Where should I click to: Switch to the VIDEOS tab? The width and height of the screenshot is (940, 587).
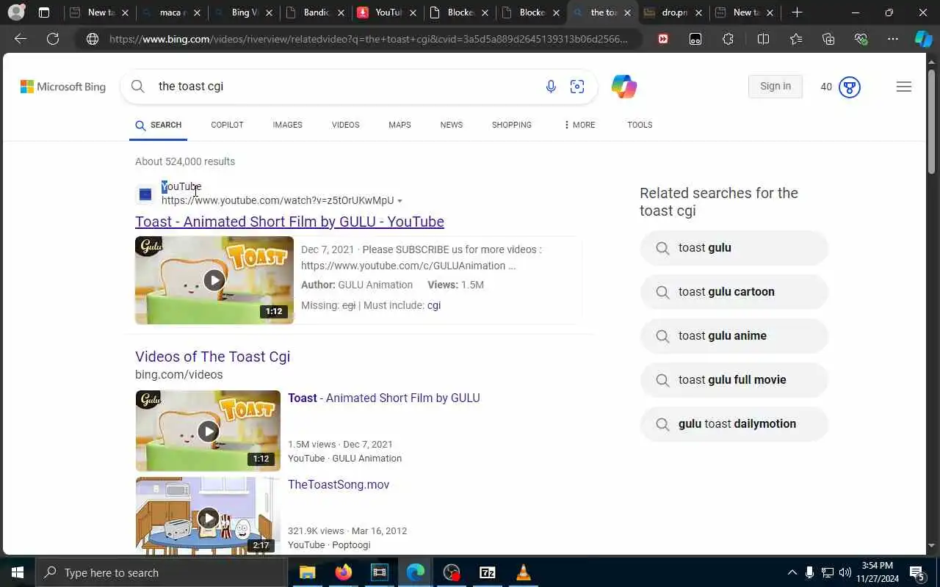click(345, 125)
